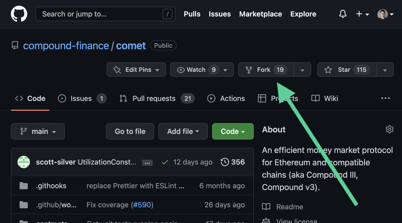Expand the commit message ellipsis
Viewport: 402px width, 223px height.
[147, 163]
